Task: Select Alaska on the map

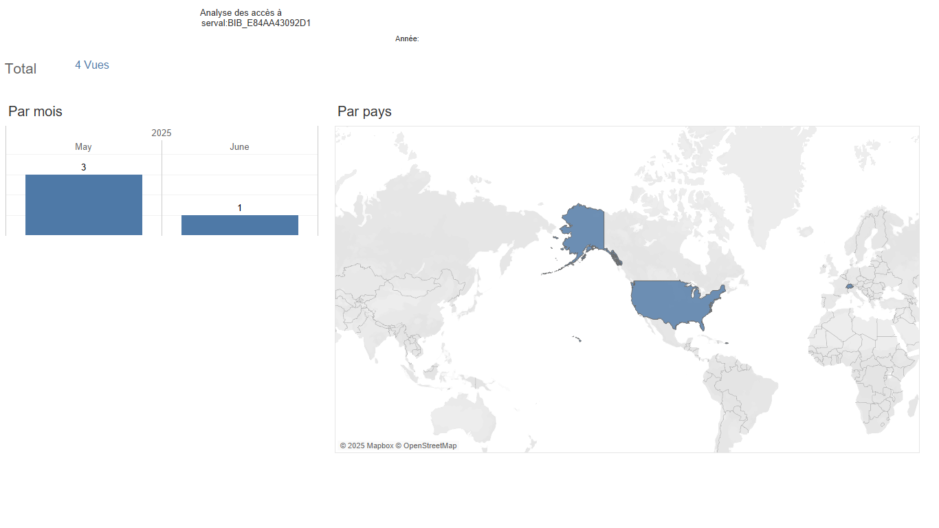Action: [584, 229]
